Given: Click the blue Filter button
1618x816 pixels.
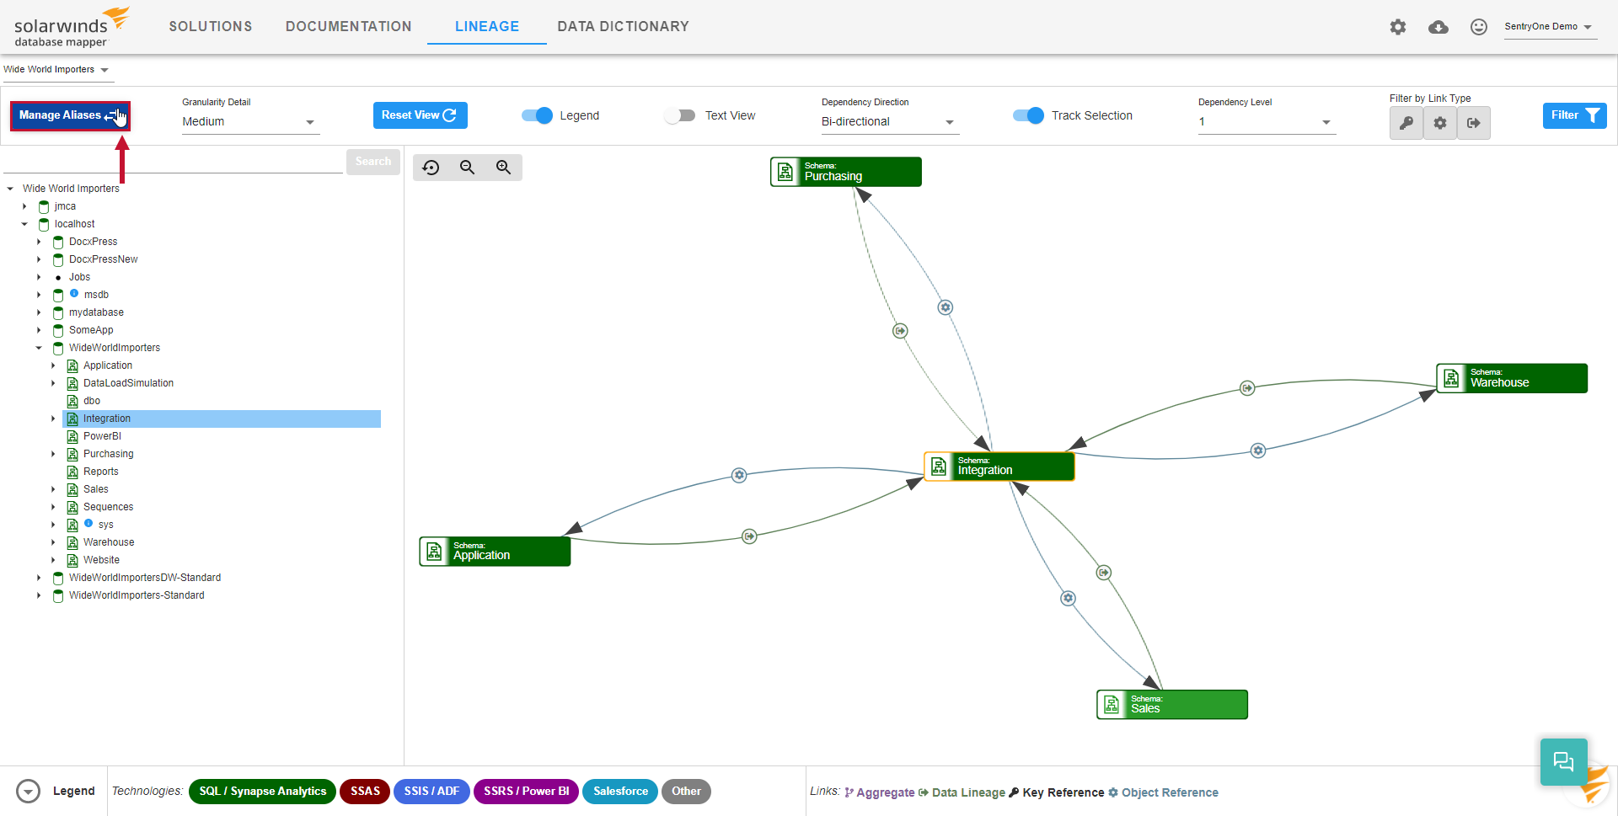Looking at the screenshot, I should (x=1574, y=115).
